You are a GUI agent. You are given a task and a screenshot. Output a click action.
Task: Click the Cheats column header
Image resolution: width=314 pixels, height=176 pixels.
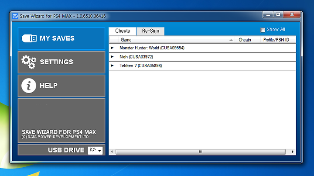[247, 40]
